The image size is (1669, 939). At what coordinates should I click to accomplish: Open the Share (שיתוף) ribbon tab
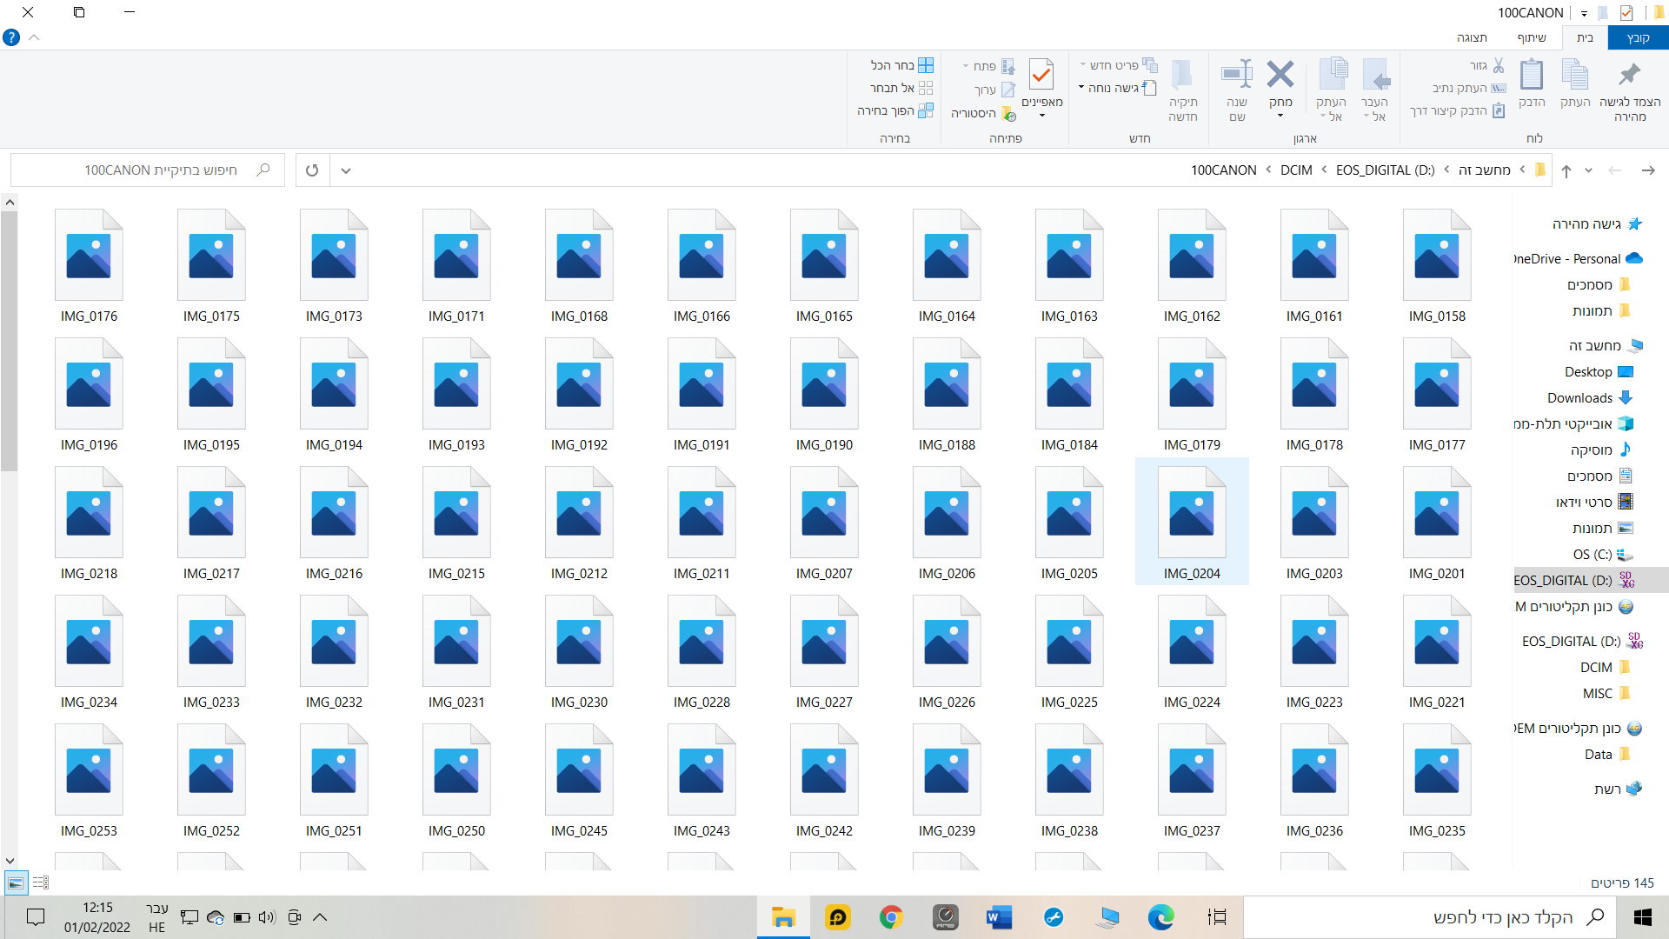coord(1532,38)
